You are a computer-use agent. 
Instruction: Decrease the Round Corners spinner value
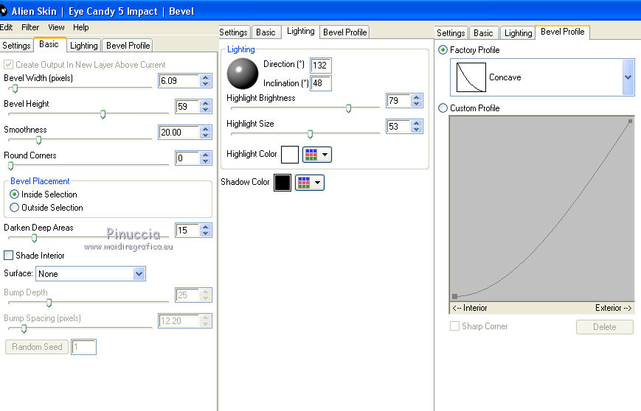[x=206, y=161]
